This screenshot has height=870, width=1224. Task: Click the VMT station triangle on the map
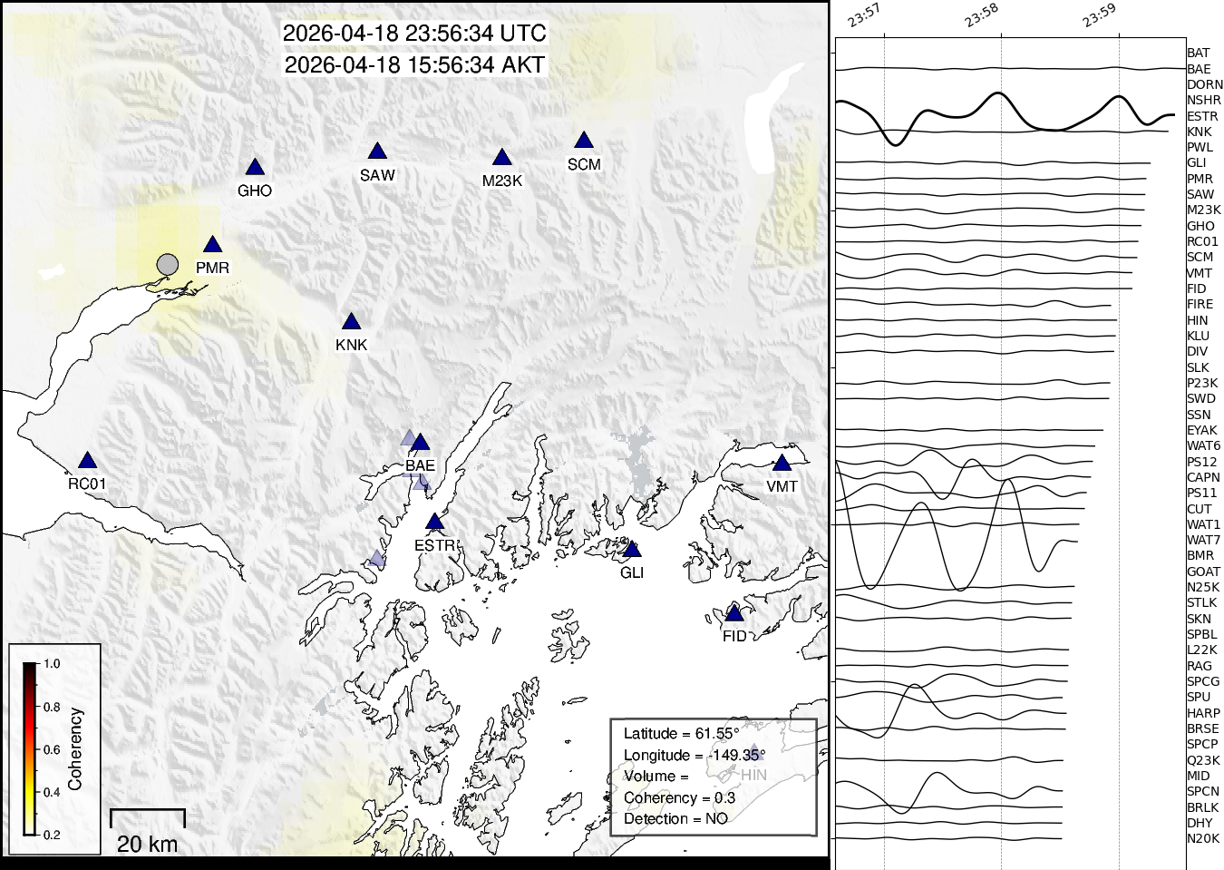(x=782, y=464)
